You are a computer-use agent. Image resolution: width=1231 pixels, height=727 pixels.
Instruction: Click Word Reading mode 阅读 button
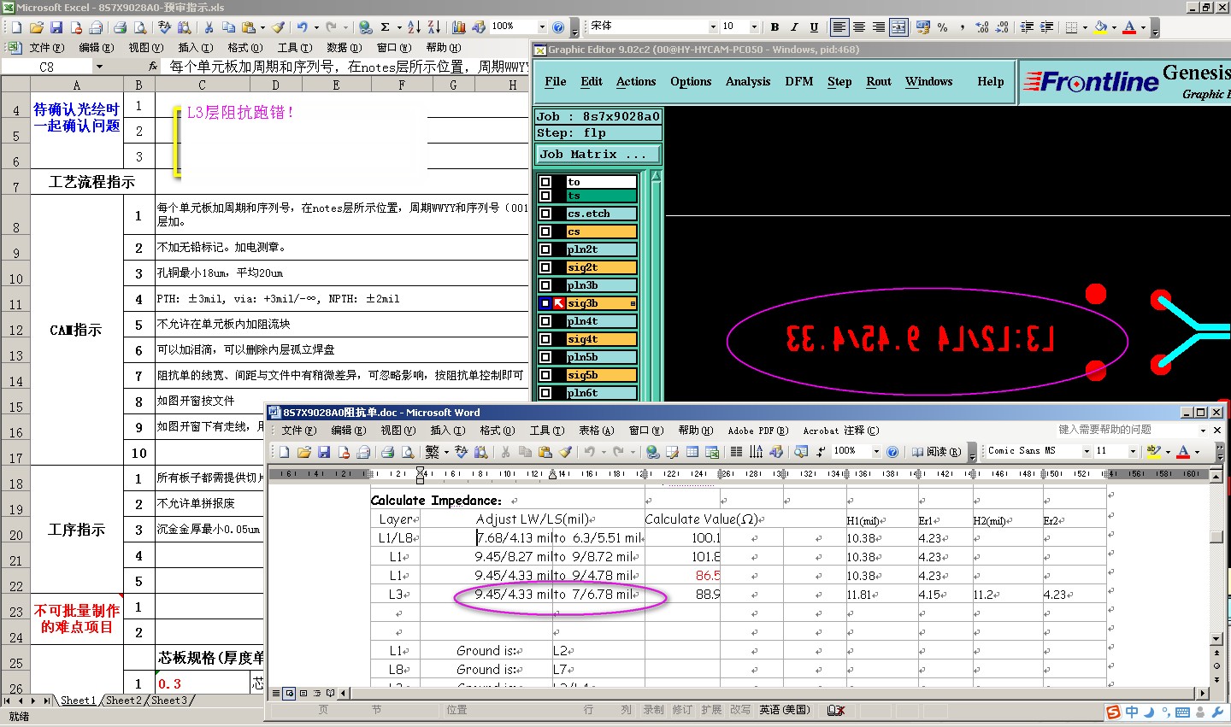pos(937,451)
